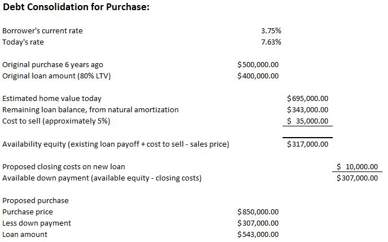
Task: Click Original loan amount (80% LTV) label
Action: 56,76
